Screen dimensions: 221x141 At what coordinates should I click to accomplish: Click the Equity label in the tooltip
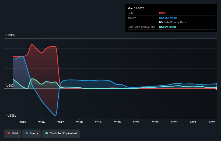point(132,18)
